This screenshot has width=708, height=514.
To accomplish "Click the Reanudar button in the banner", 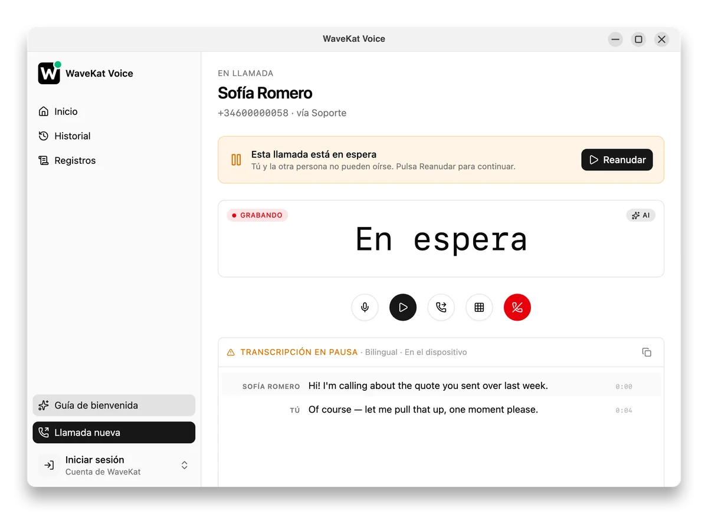I will 617,160.
